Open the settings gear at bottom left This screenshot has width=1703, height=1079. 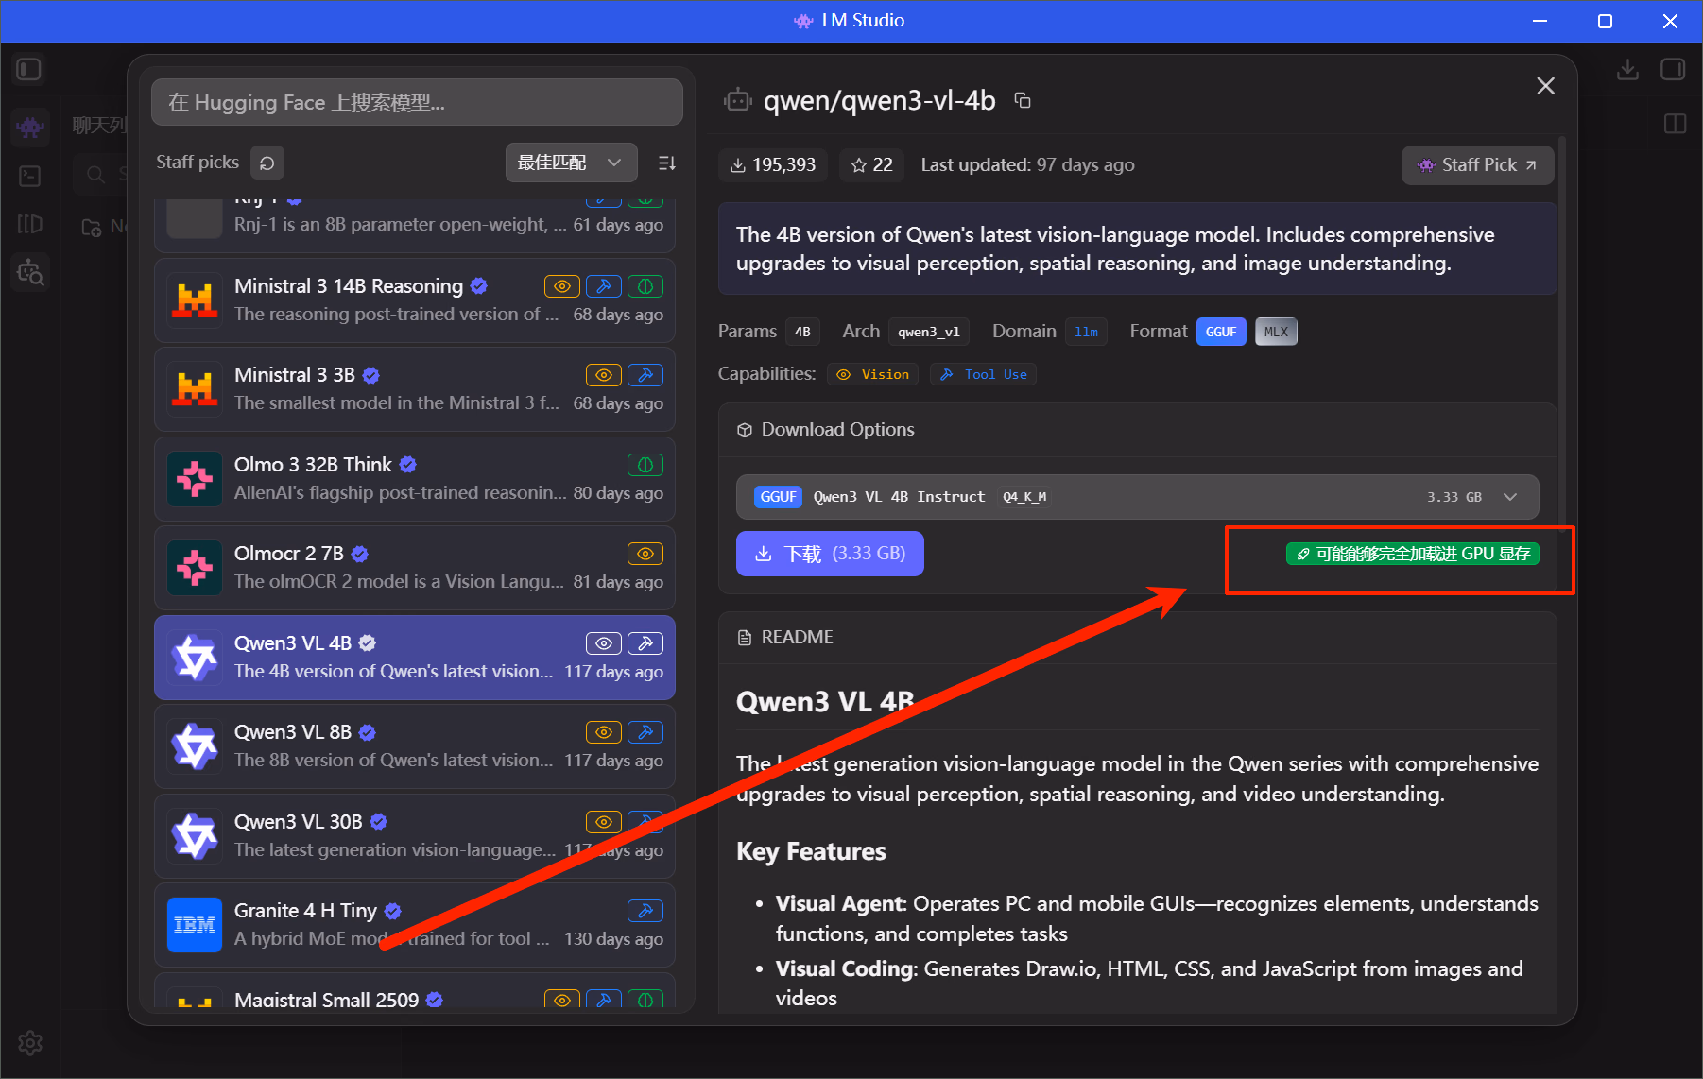coord(30,1043)
